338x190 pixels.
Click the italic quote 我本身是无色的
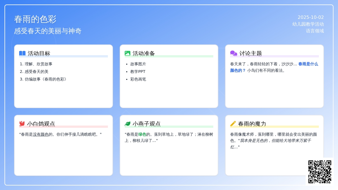click(253, 140)
